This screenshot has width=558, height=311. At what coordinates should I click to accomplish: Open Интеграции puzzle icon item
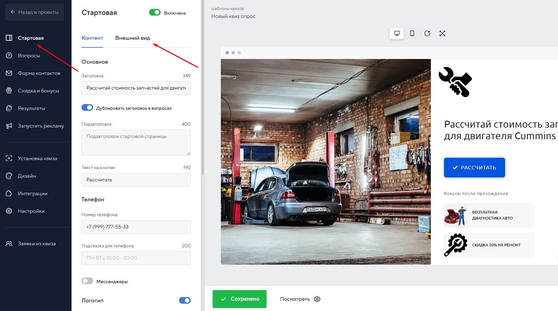point(9,194)
